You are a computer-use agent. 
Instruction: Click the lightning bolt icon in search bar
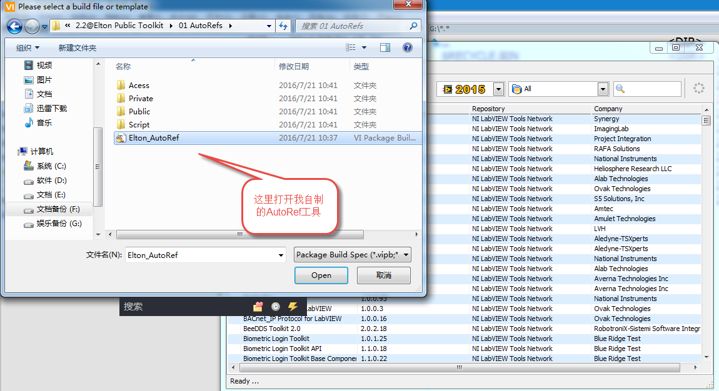[x=293, y=306]
